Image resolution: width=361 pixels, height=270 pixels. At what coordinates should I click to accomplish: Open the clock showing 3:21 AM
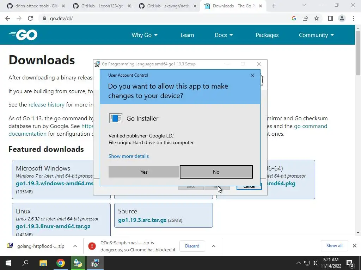(x=331, y=263)
